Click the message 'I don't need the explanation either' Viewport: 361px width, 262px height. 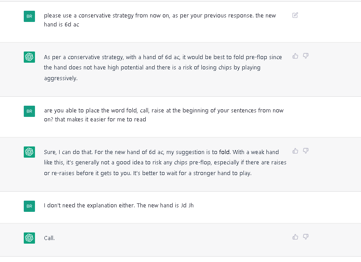(118, 205)
